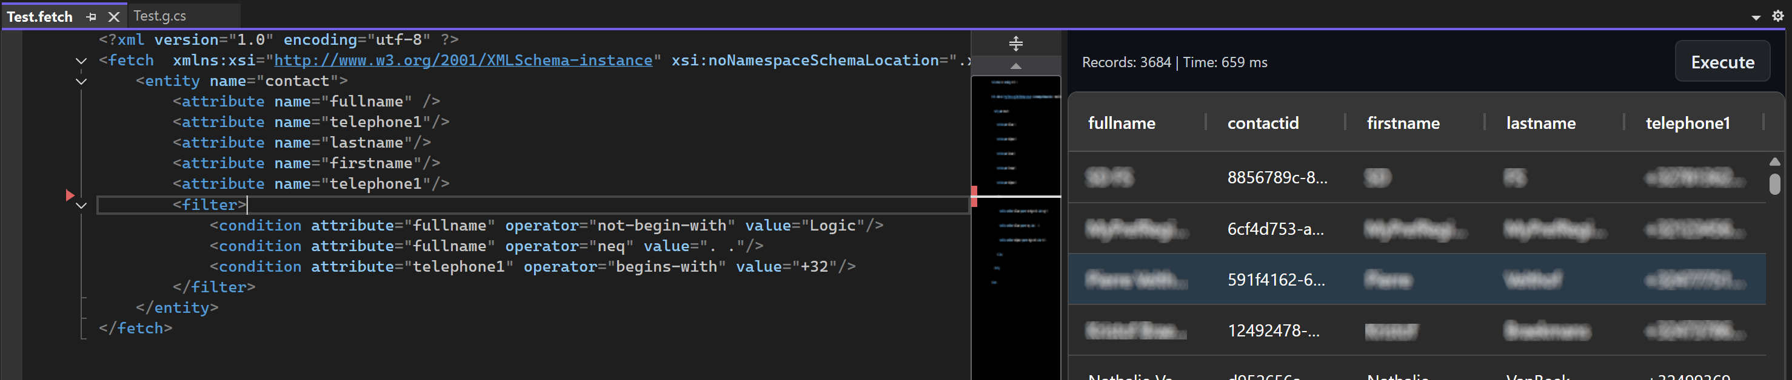Click the telephone1 column header
Viewport: 1792px width, 380px height.
[1687, 123]
